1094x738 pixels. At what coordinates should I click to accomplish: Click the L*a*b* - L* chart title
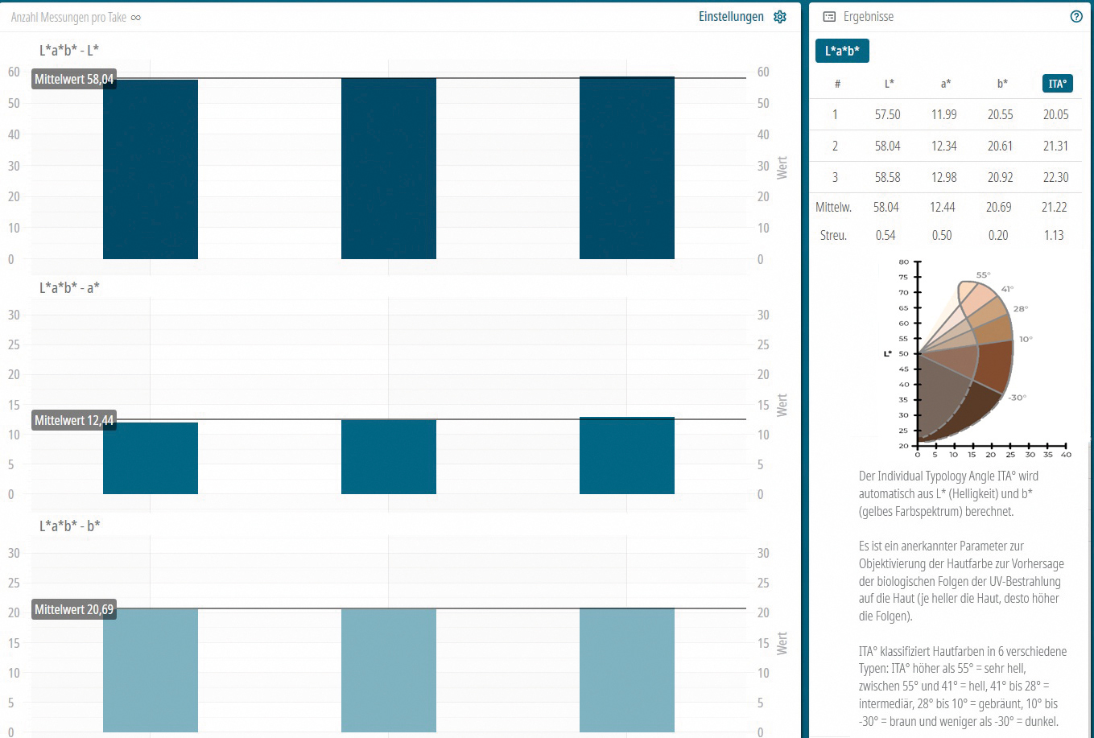pos(69,50)
